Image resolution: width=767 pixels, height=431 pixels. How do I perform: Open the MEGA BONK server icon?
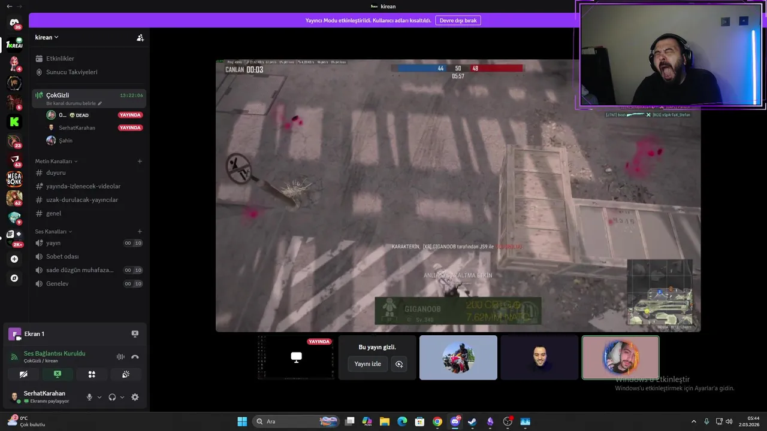14,178
